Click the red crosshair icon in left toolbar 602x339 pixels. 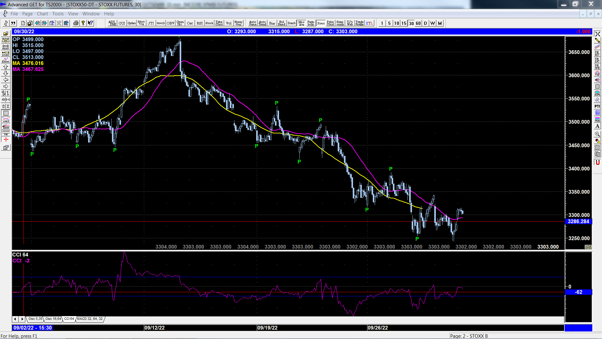pos(6,139)
